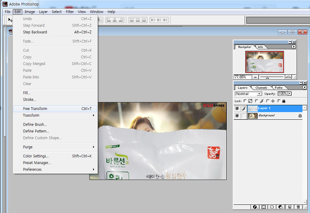Click the Navigator preview thumbnail
This screenshot has width=310, height=213.
coord(265,62)
